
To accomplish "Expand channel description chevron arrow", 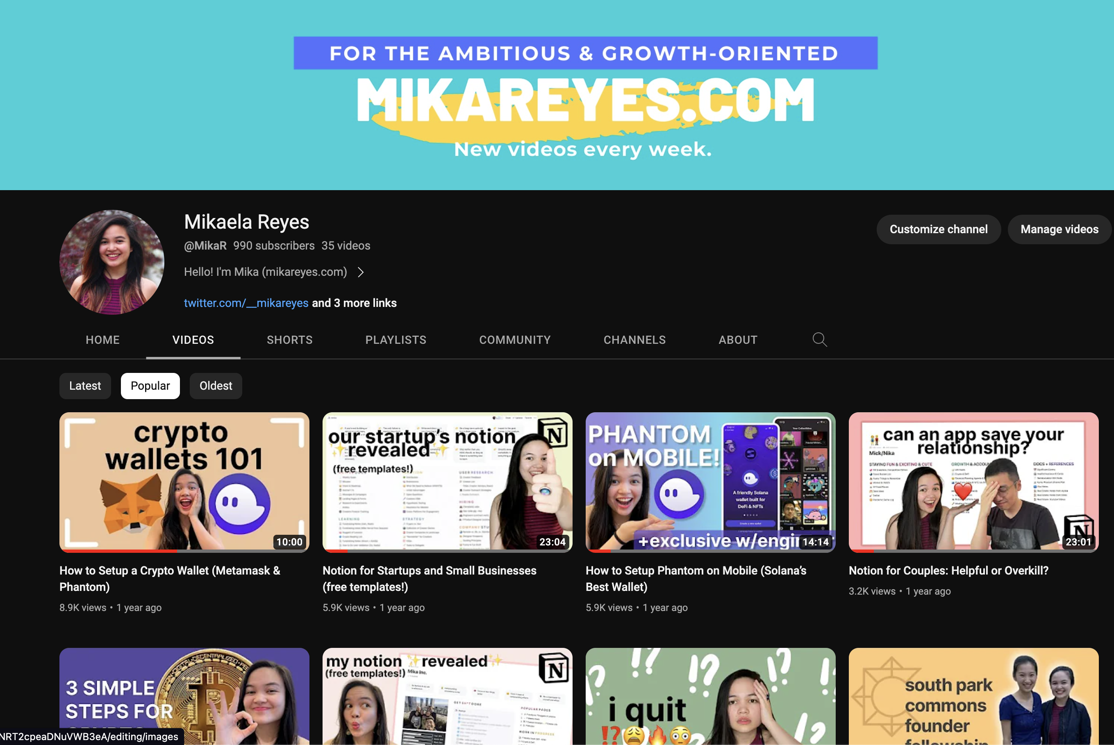I will [361, 272].
